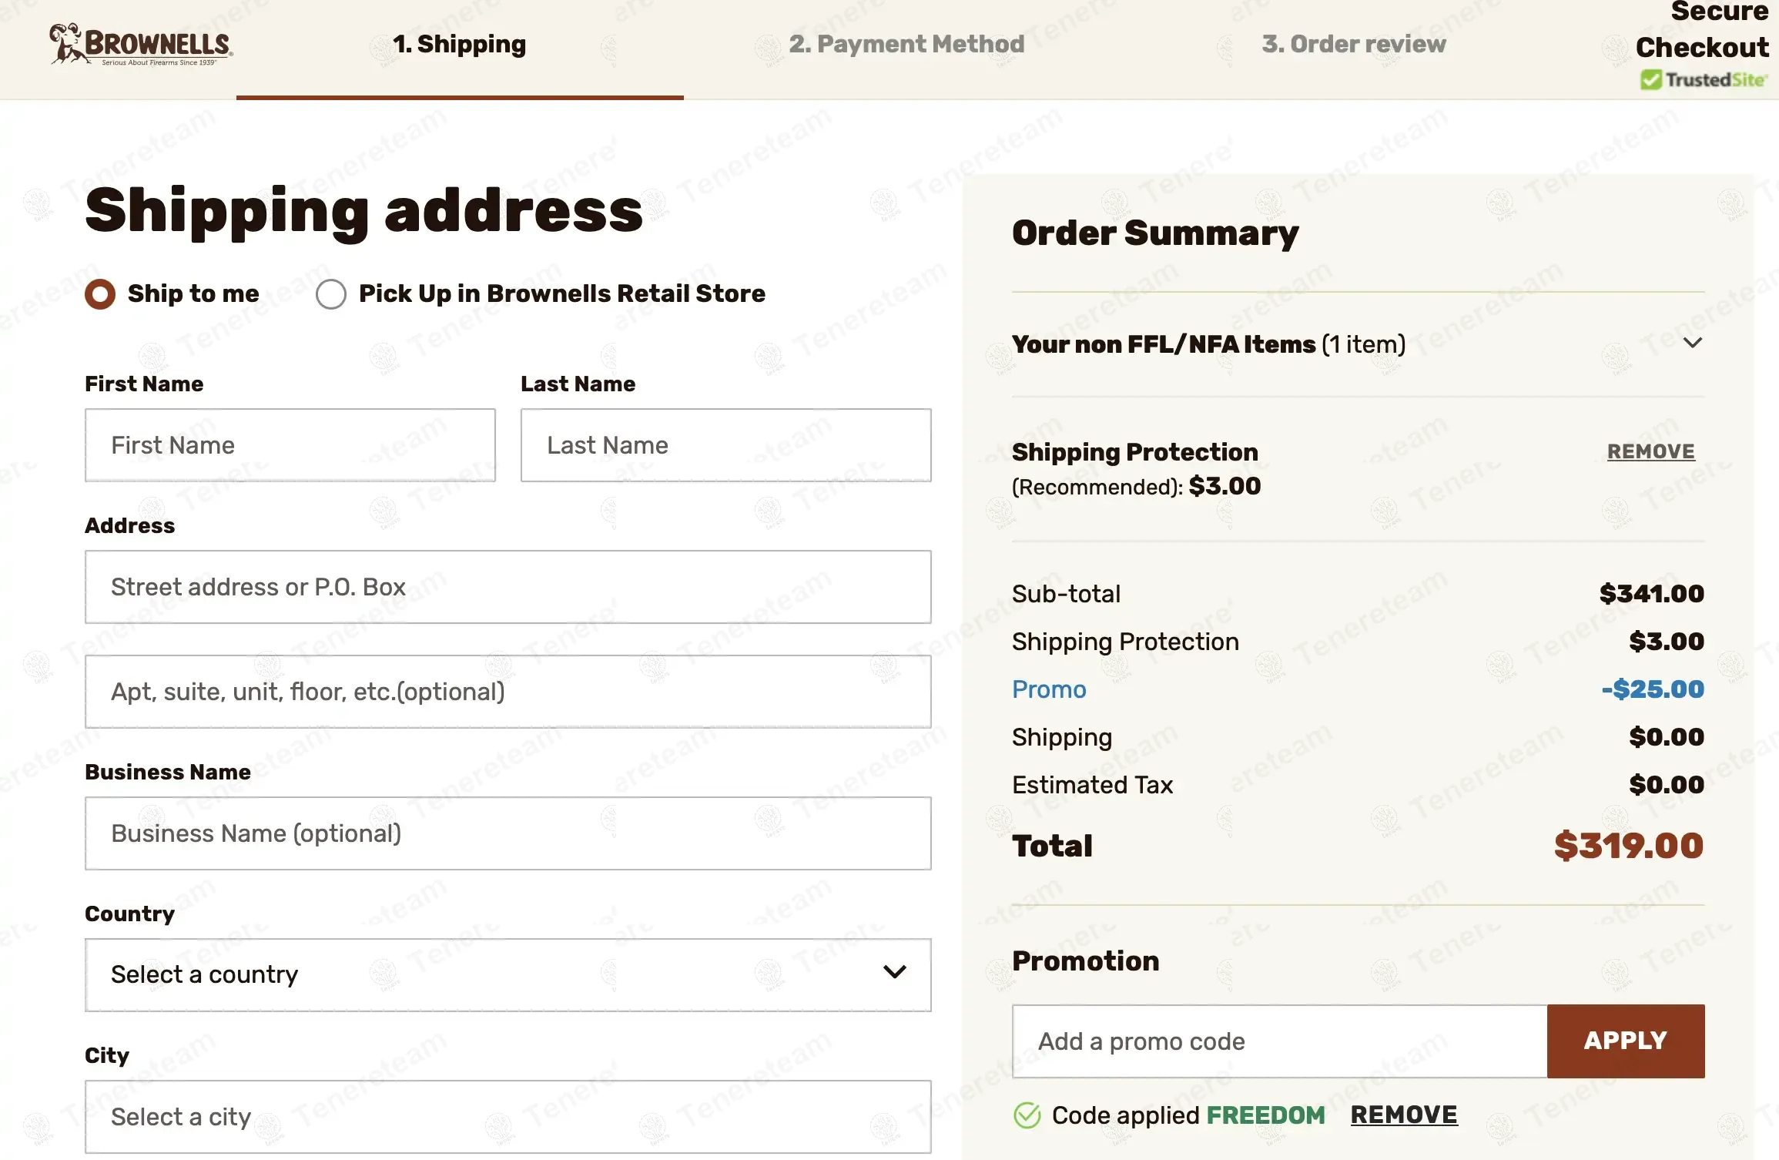Click the Brownells logo
Screen dimensions: 1779x1160
[141, 45]
